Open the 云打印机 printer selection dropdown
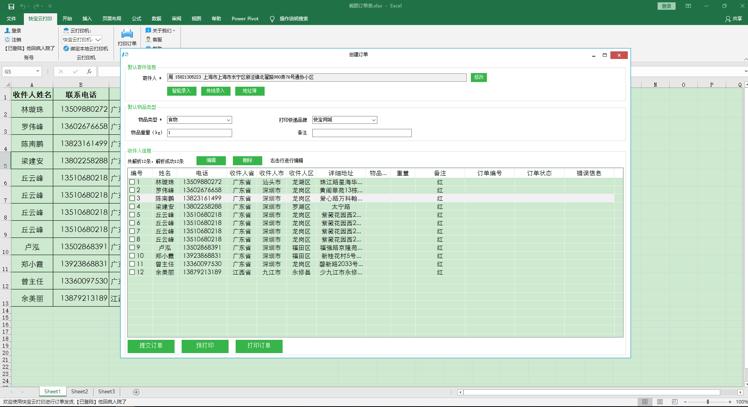Image resolution: width=748 pixels, height=407 pixels. click(x=98, y=39)
